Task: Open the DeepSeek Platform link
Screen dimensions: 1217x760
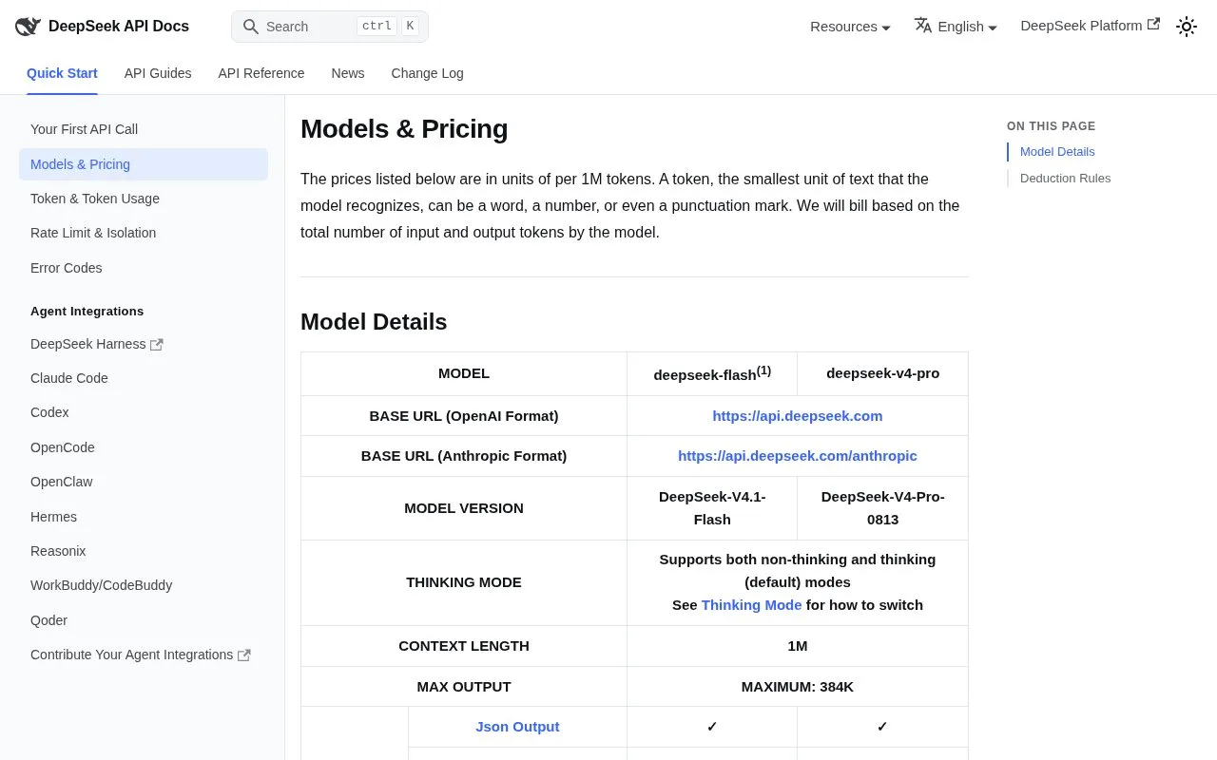Action: (1090, 26)
